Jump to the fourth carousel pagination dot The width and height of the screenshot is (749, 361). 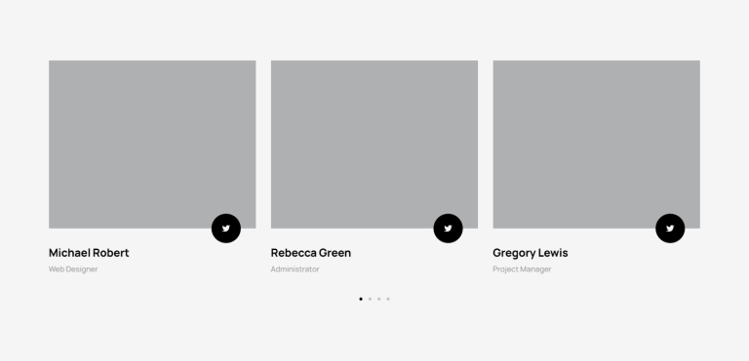click(388, 299)
